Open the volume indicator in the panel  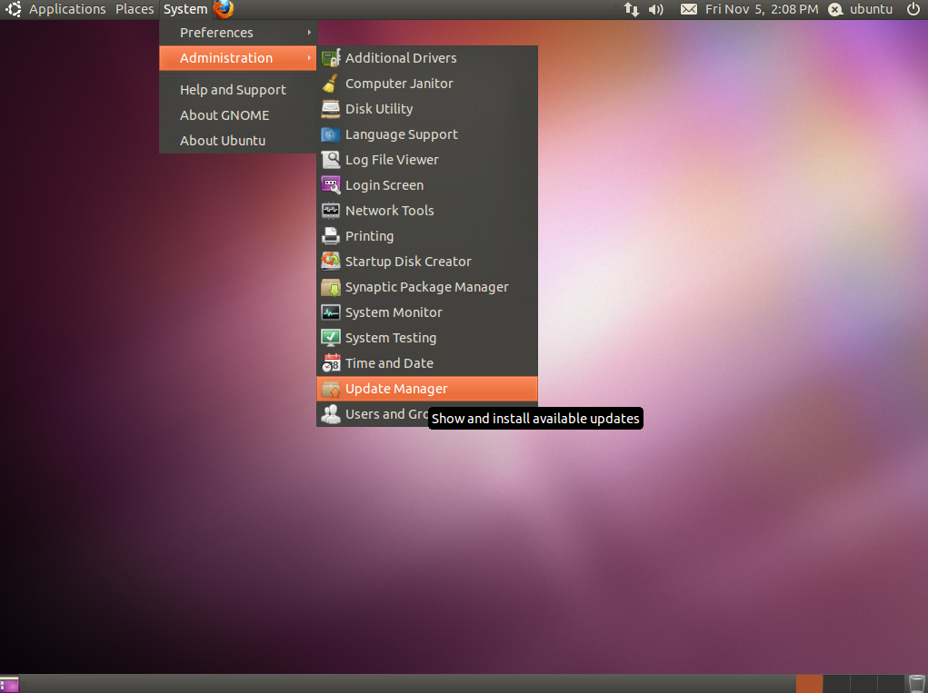654,9
